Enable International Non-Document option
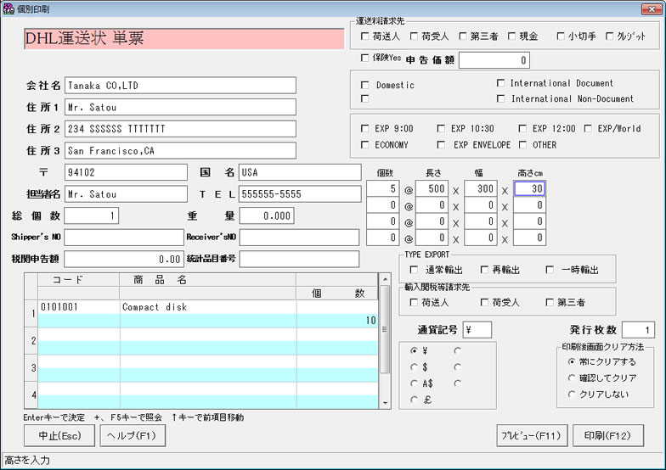 [x=499, y=99]
